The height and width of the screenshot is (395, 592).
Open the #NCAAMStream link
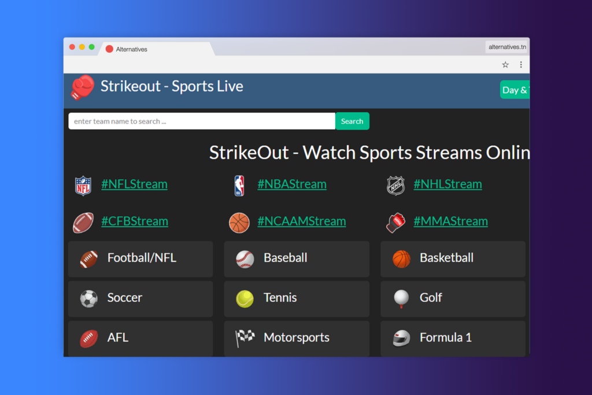pyautogui.click(x=302, y=221)
